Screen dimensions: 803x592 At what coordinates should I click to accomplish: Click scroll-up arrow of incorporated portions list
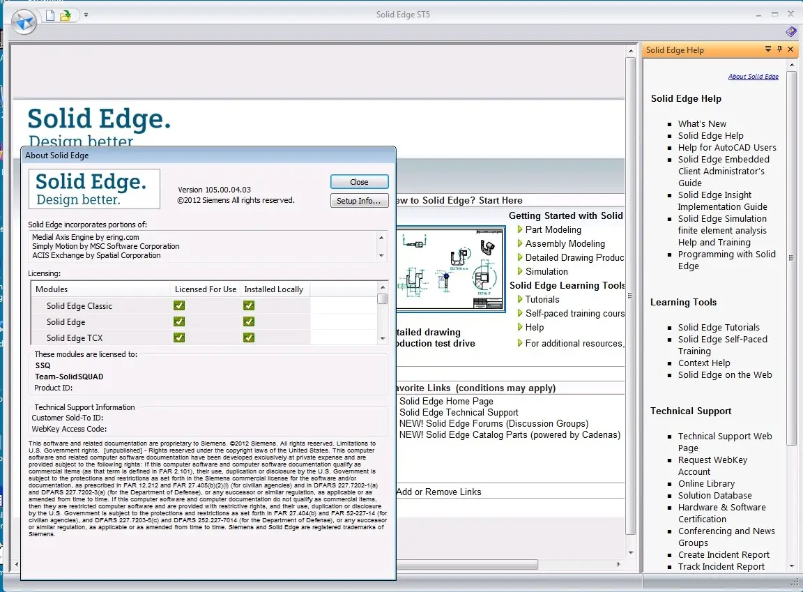[x=381, y=238]
